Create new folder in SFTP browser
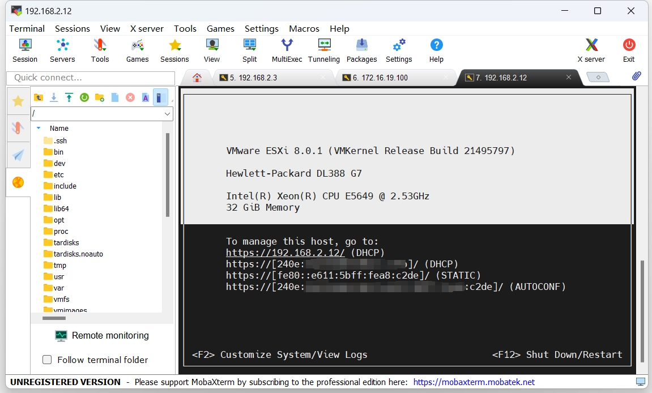This screenshot has height=393, width=652. (100, 97)
